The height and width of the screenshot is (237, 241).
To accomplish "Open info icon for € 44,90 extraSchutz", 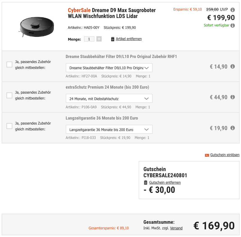I will [232, 97].
